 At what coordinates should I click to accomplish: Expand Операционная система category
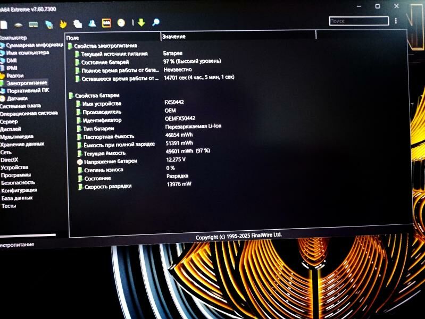point(29,113)
